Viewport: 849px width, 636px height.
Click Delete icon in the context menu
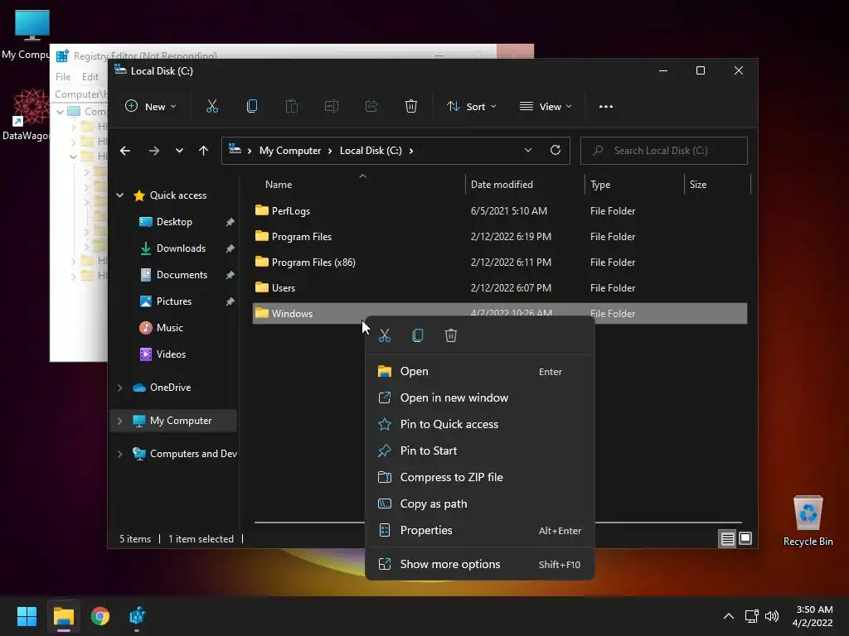point(450,336)
